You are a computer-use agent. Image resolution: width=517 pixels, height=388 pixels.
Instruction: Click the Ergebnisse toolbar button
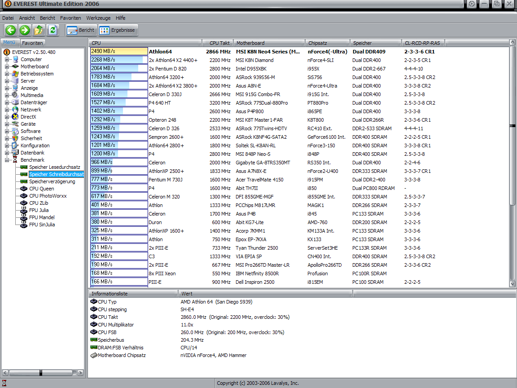click(118, 30)
